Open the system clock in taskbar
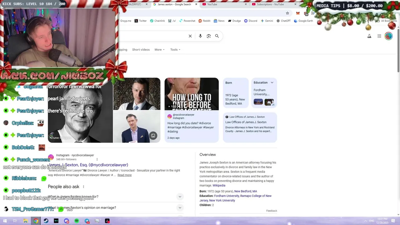This screenshot has height=225, width=400. pyautogui.click(x=382, y=221)
